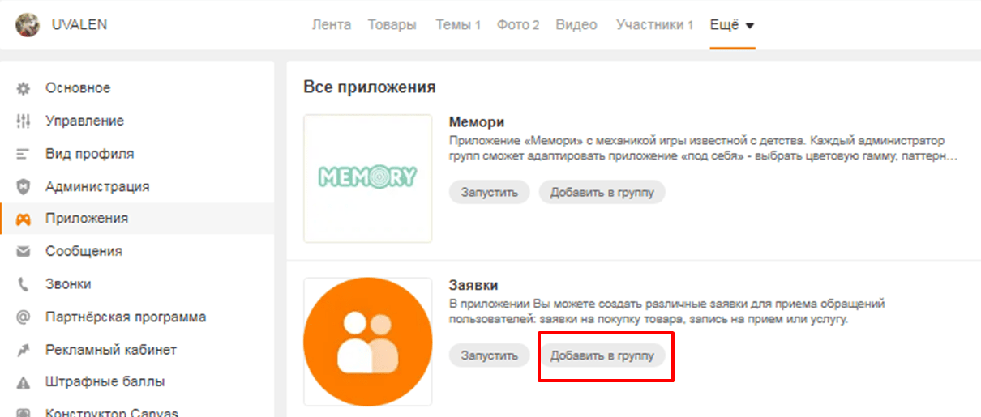Open the Фото 2 tab
The height and width of the screenshot is (417, 981).
click(x=518, y=25)
